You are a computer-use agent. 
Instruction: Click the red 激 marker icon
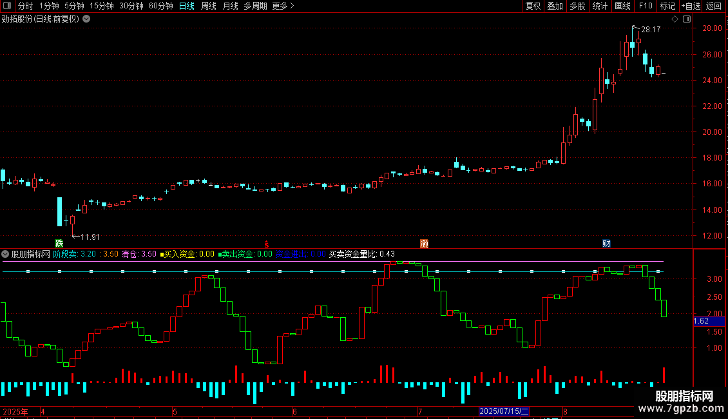click(x=424, y=244)
